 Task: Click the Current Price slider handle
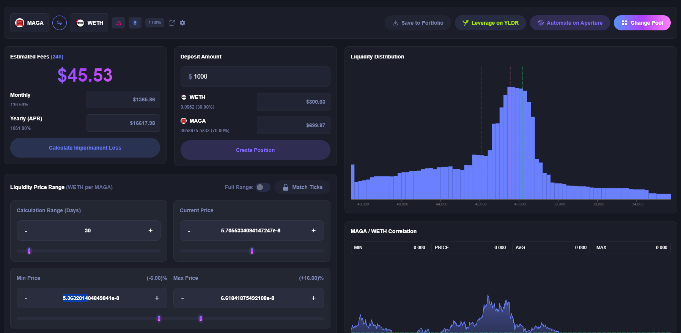252,251
